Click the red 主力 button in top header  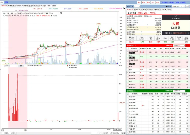153,2
